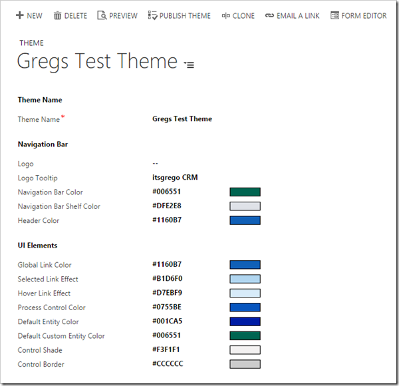Select the Control Border gray swatch

point(245,364)
